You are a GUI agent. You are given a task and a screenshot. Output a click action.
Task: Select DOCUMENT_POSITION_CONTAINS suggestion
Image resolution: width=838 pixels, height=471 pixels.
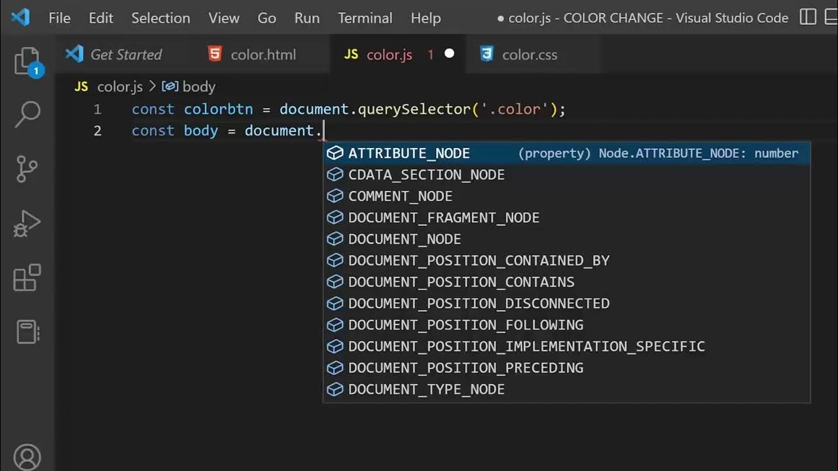click(567, 282)
